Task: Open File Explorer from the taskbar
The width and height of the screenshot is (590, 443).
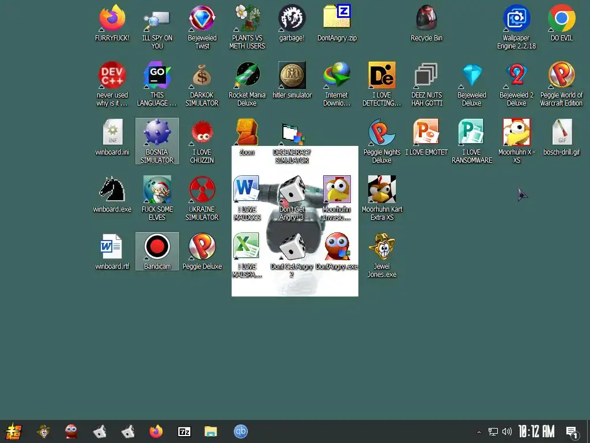Action: (211, 431)
